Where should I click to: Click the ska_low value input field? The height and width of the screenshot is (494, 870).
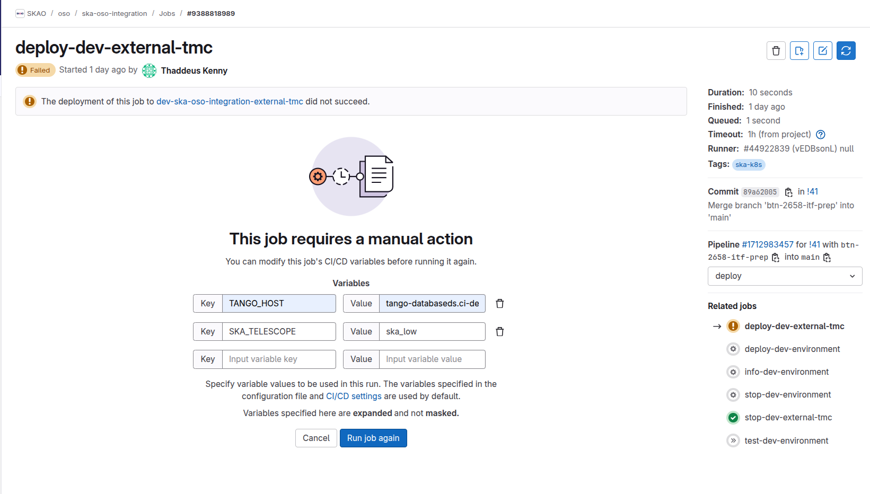pos(432,332)
